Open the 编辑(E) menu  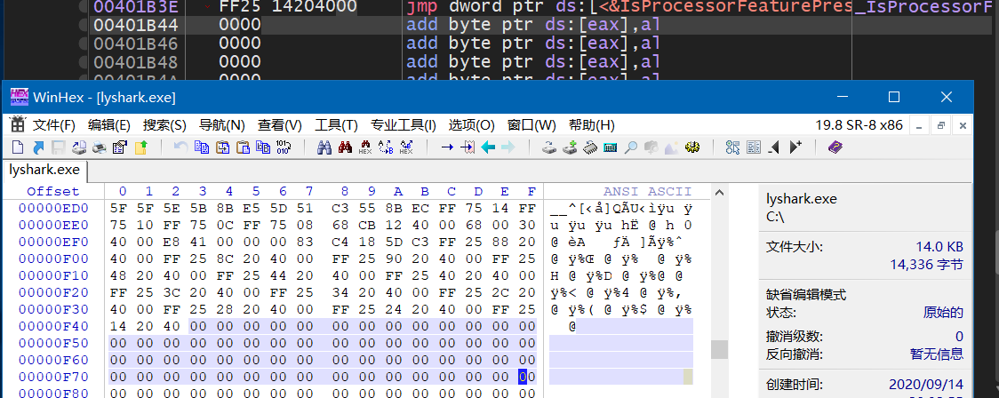109,124
